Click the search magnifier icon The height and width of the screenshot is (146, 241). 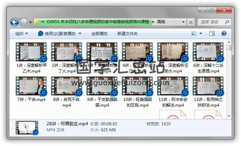[227, 22]
